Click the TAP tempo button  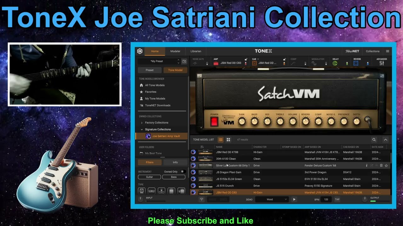(337, 199)
